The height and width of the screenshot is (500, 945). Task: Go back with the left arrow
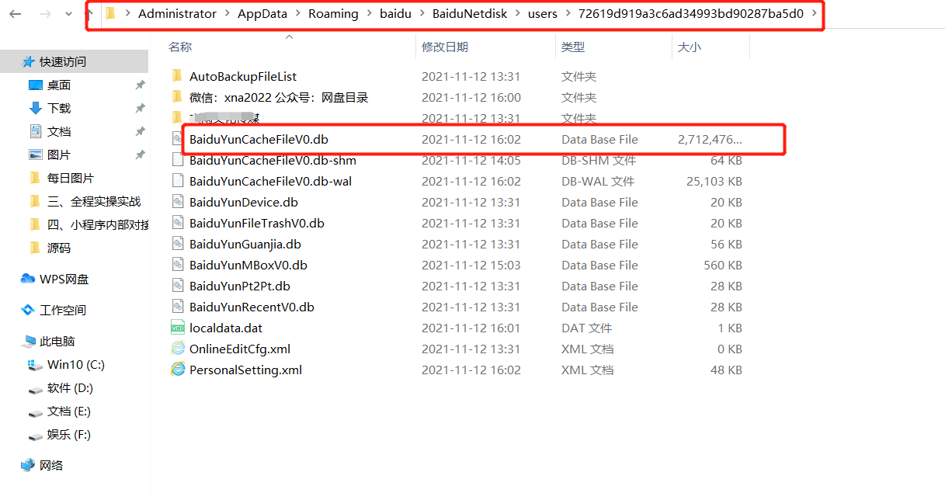(16, 13)
